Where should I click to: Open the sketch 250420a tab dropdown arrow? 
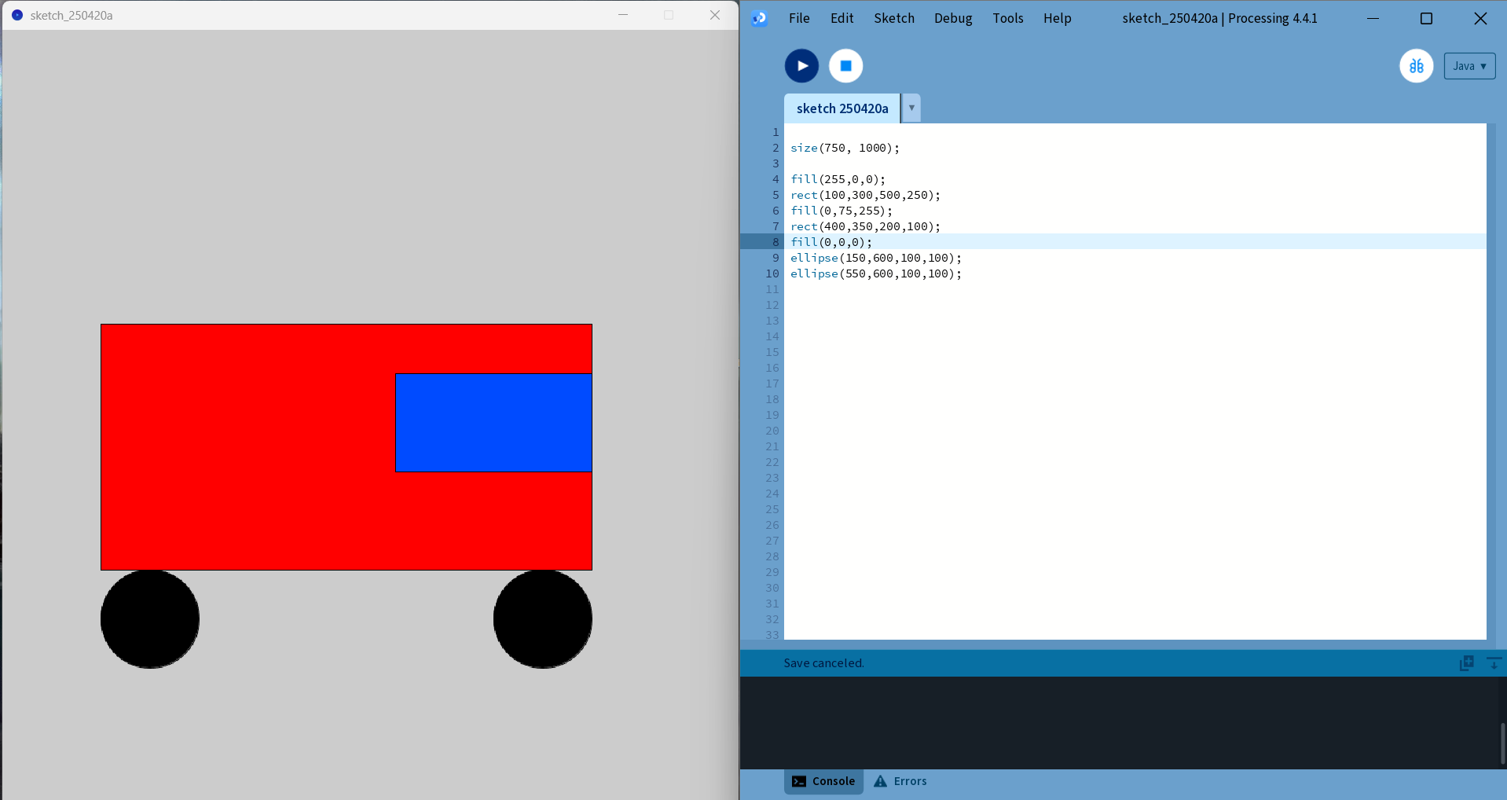(911, 108)
